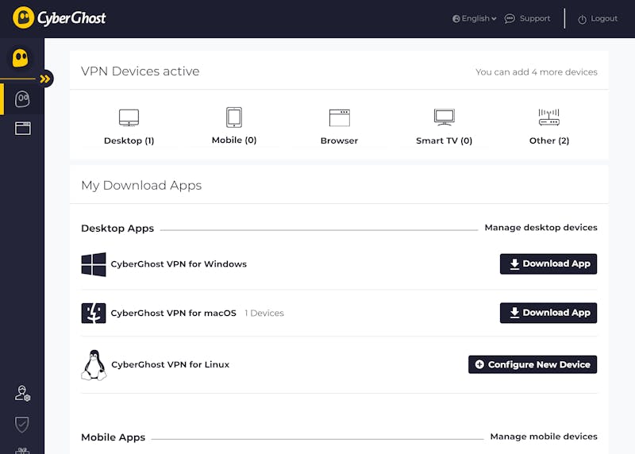Open Manage desktop devices link
The height and width of the screenshot is (454, 635).
[x=541, y=228]
